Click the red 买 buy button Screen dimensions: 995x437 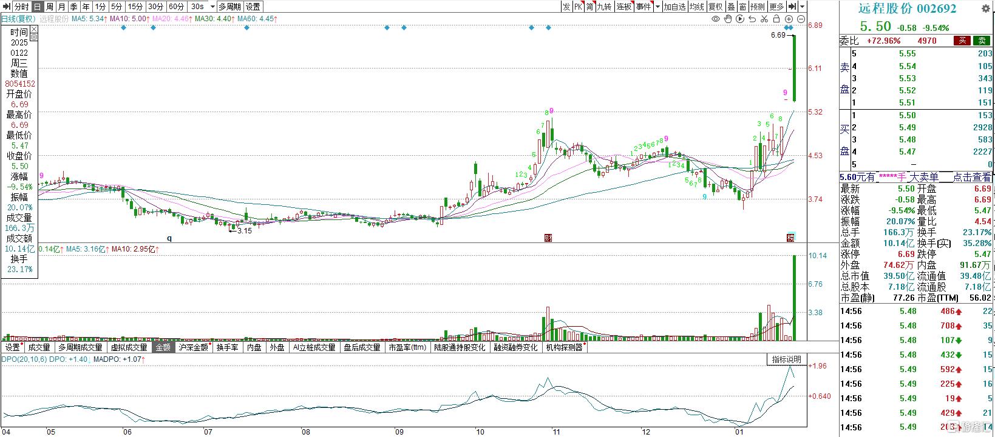pyautogui.click(x=962, y=41)
